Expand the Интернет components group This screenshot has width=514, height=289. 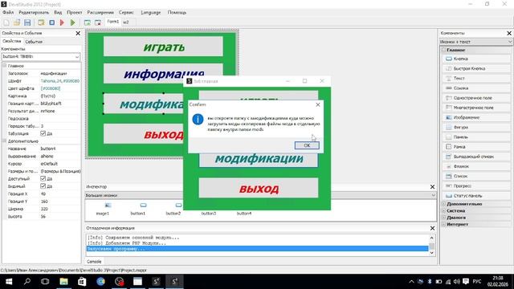pos(443,225)
